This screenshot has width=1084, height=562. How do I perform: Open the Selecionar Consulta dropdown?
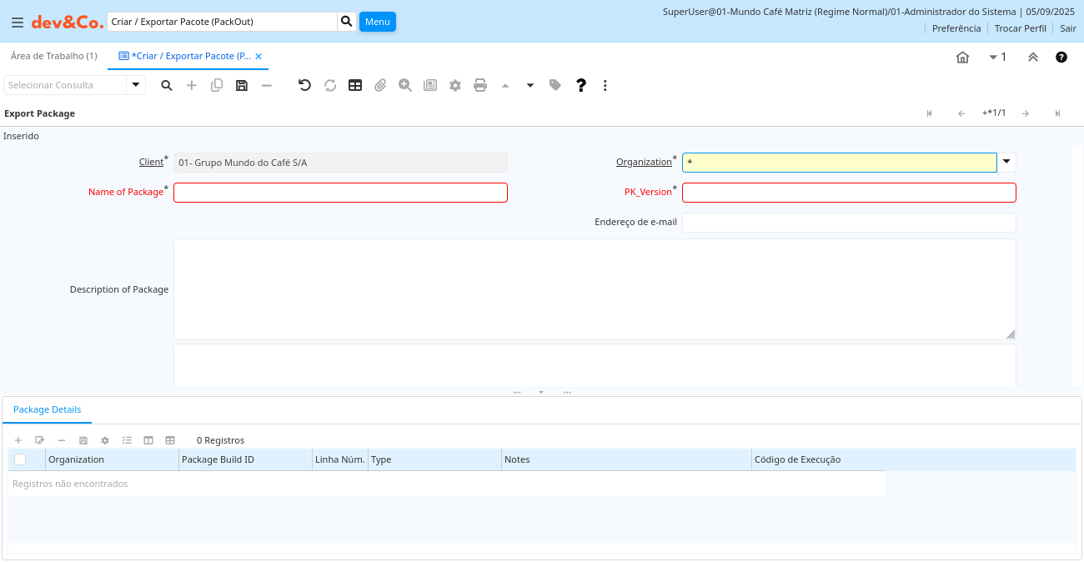click(136, 85)
